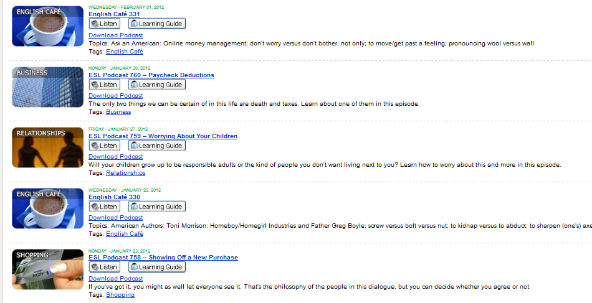Select the Shopping tag link

(x=120, y=295)
